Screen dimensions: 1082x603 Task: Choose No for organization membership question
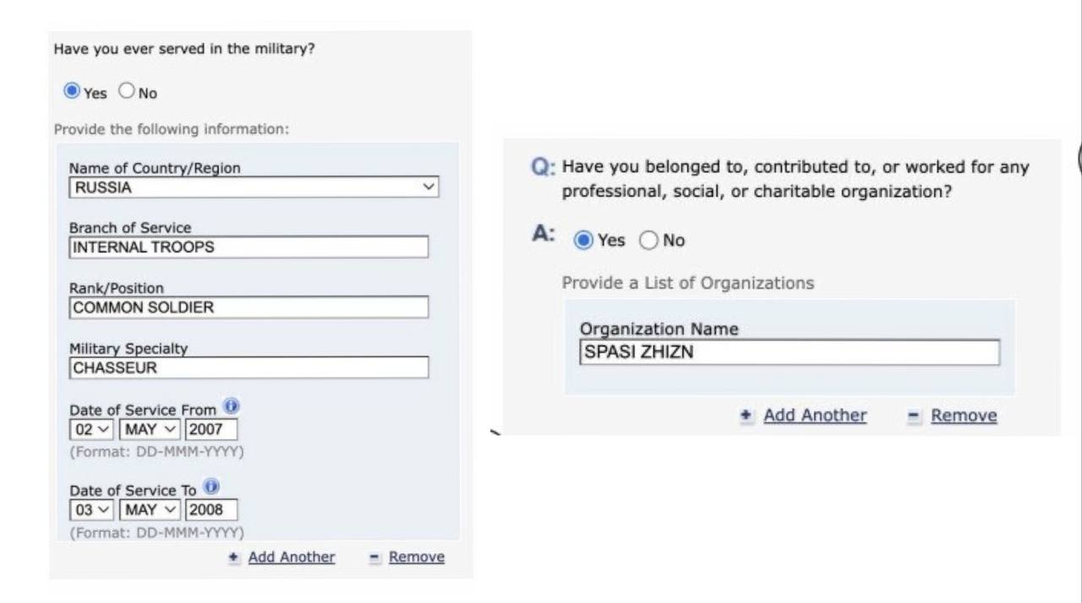click(x=648, y=241)
